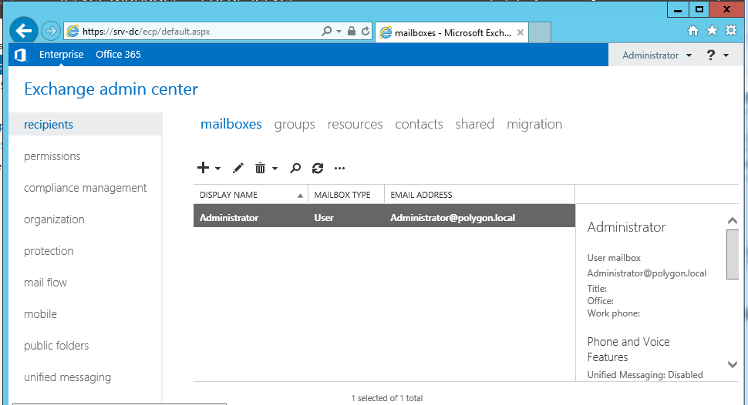This screenshot has height=405, width=748.
Task: Click the security lock icon in address bar
Action: (352, 32)
